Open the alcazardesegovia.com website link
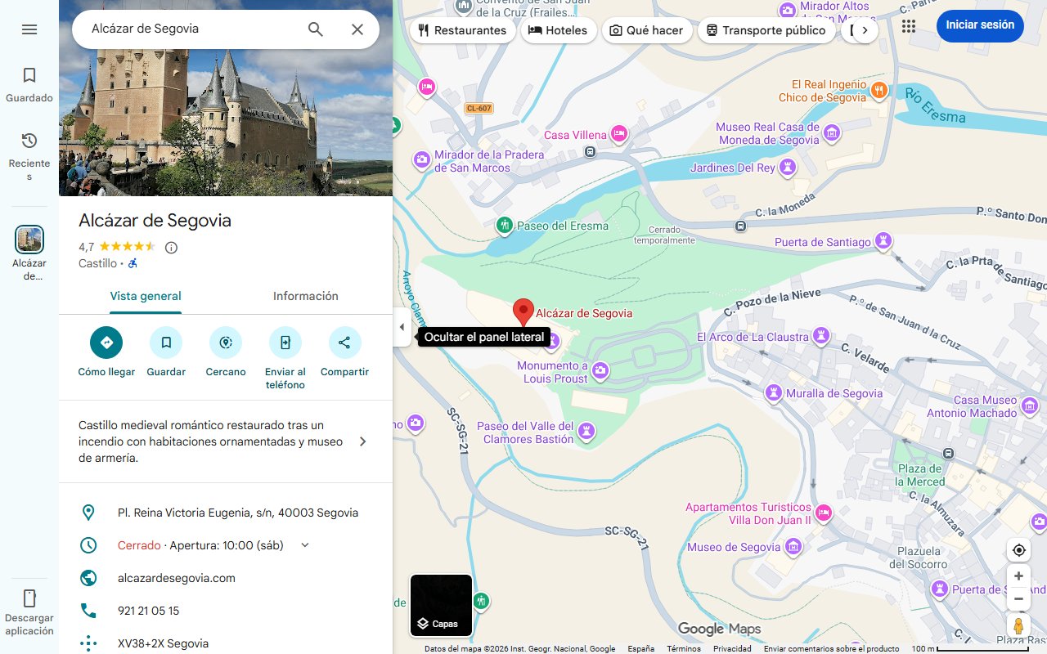Viewport: 1047px width, 654px height. tap(176, 578)
